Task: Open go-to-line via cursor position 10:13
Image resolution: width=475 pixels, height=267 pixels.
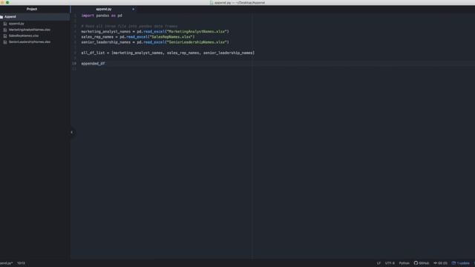Action: click(22, 263)
